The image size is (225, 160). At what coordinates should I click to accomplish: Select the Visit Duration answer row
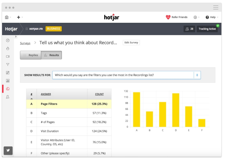point(69,131)
